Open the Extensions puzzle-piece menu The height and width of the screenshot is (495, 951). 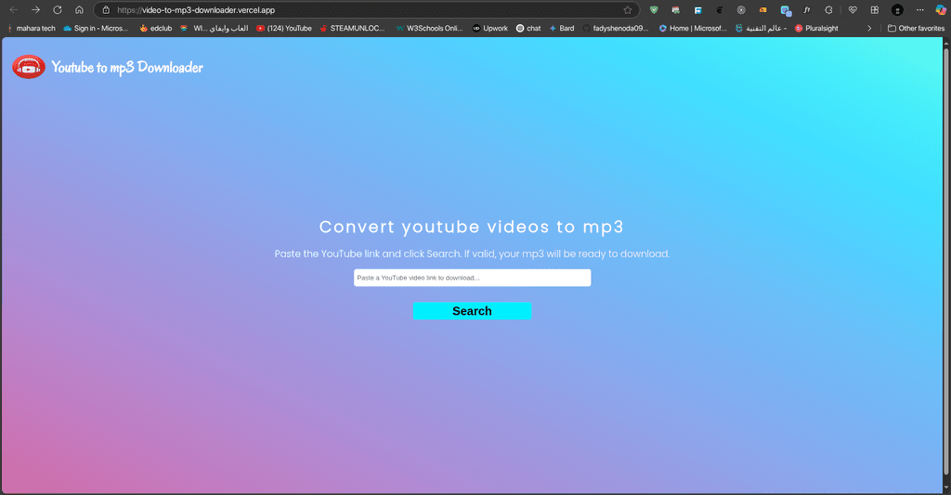pos(828,9)
